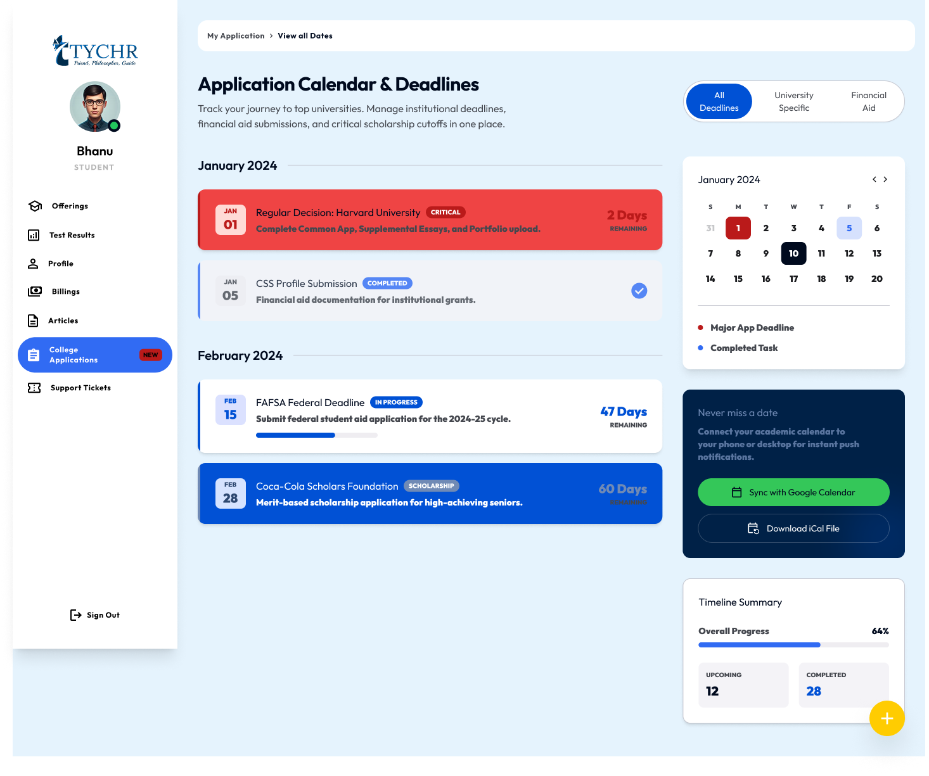Open Articles in sidebar
The image size is (929, 776).
[95, 321]
